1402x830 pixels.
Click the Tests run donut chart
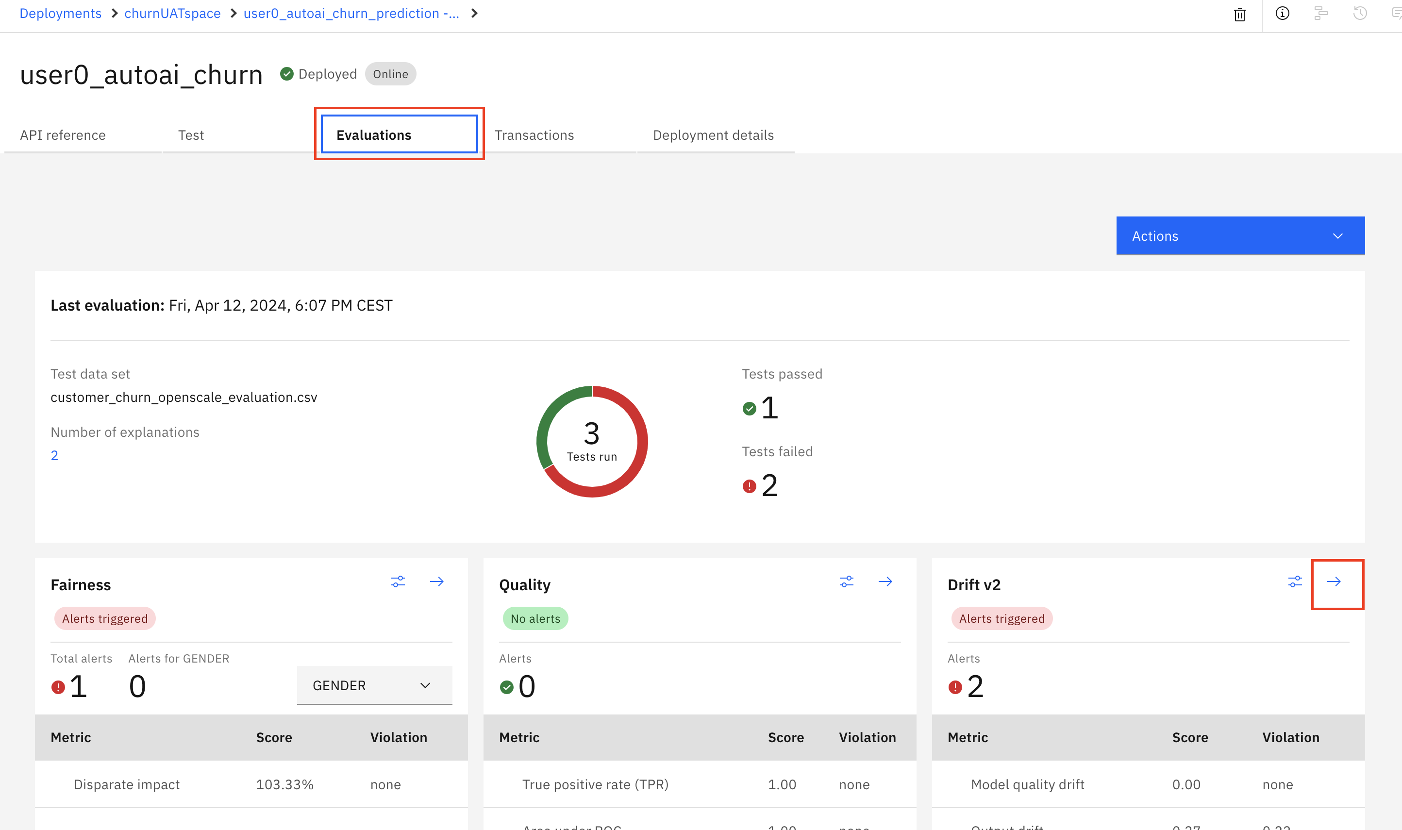592,441
